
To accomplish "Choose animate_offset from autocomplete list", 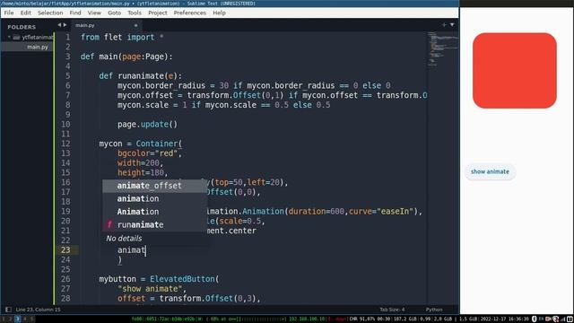I will pos(154,186).
